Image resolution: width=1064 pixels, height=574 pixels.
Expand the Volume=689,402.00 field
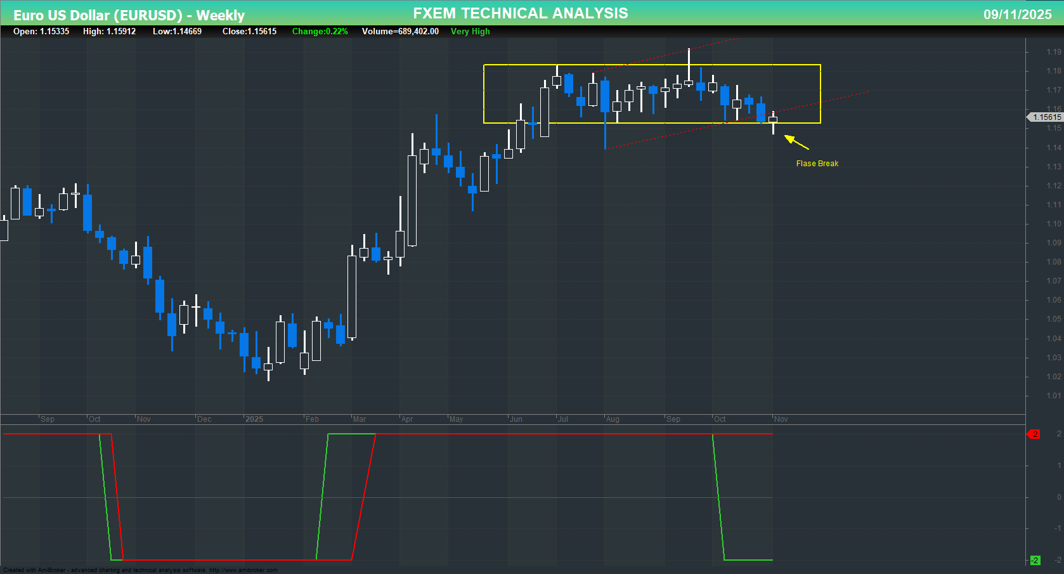pyautogui.click(x=399, y=31)
